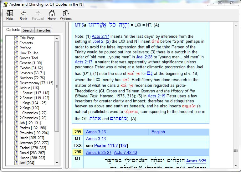Screen dimensions: 241x172
Task: Open the English link in row 295
Action: (158, 132)
